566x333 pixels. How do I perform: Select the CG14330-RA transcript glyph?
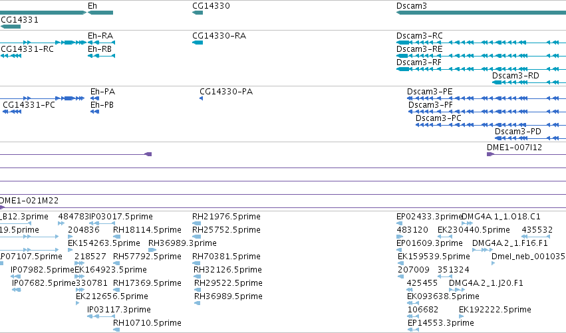[x=198, y=43]
